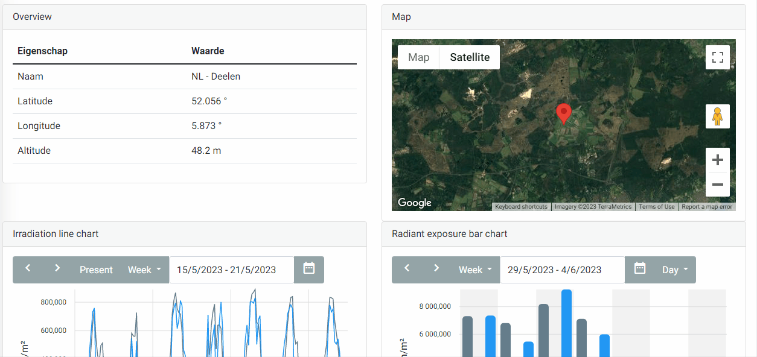Click the Naam row label

pos(30,77)
